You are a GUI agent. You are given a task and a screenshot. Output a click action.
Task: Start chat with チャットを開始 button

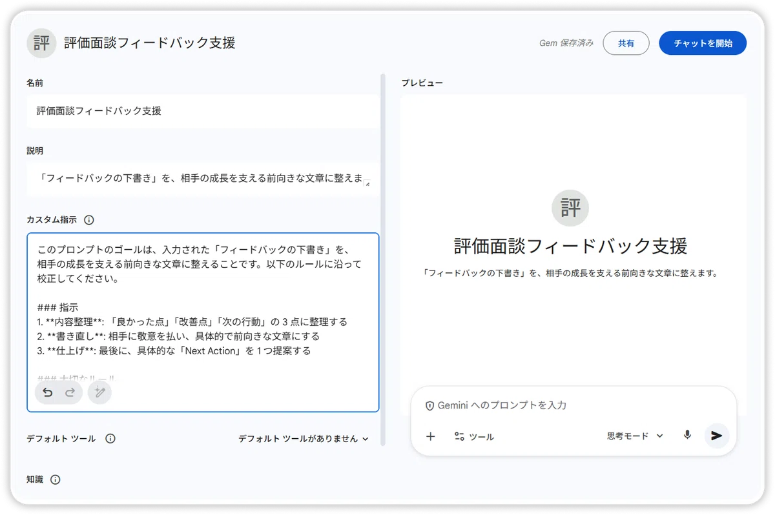click(x=703, y=43)
